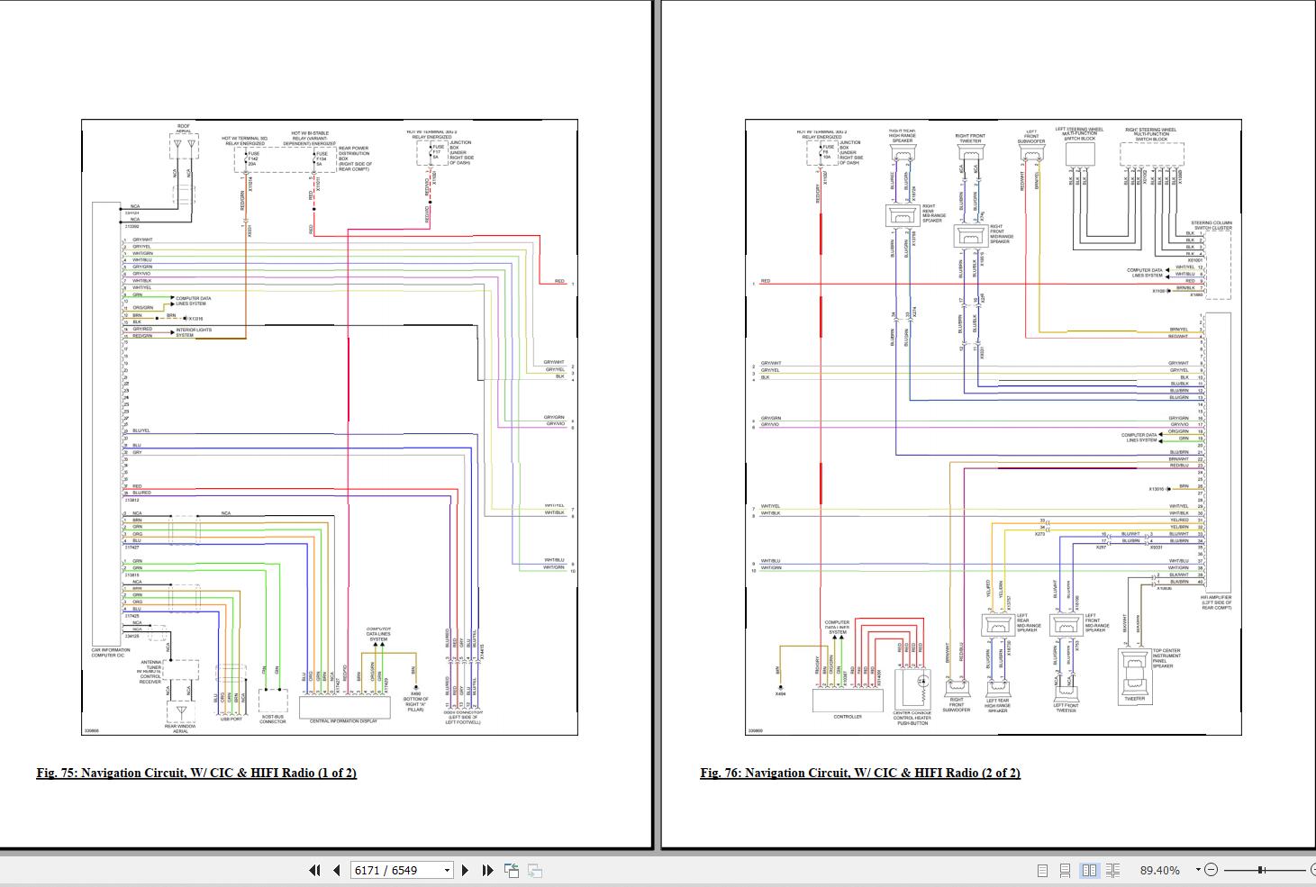Click the 89.40% zoom label
1316x887 pixels.
[x=1160, y=870]
